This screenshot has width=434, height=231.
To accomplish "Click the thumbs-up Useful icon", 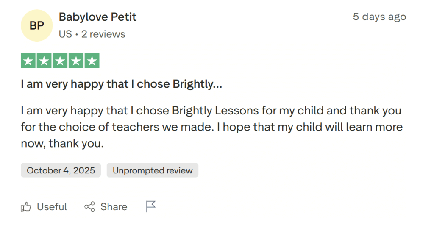I will click(26, 207).
